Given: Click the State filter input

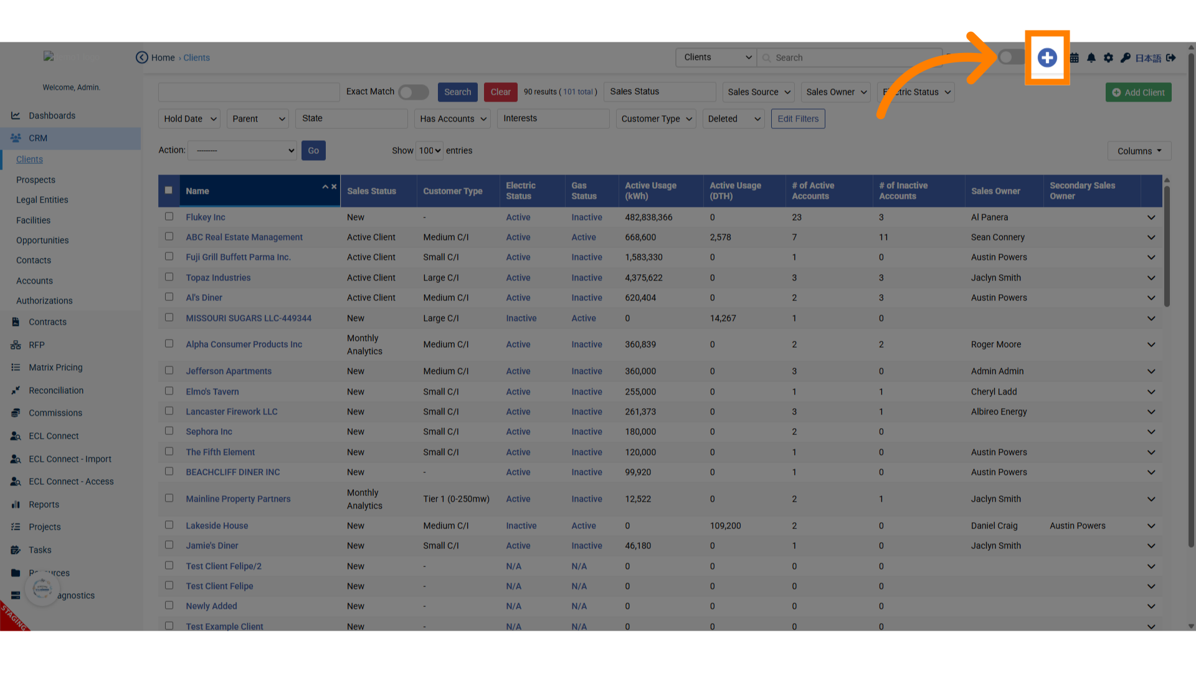Looking at the screenshot, I should tap(351, 118).
